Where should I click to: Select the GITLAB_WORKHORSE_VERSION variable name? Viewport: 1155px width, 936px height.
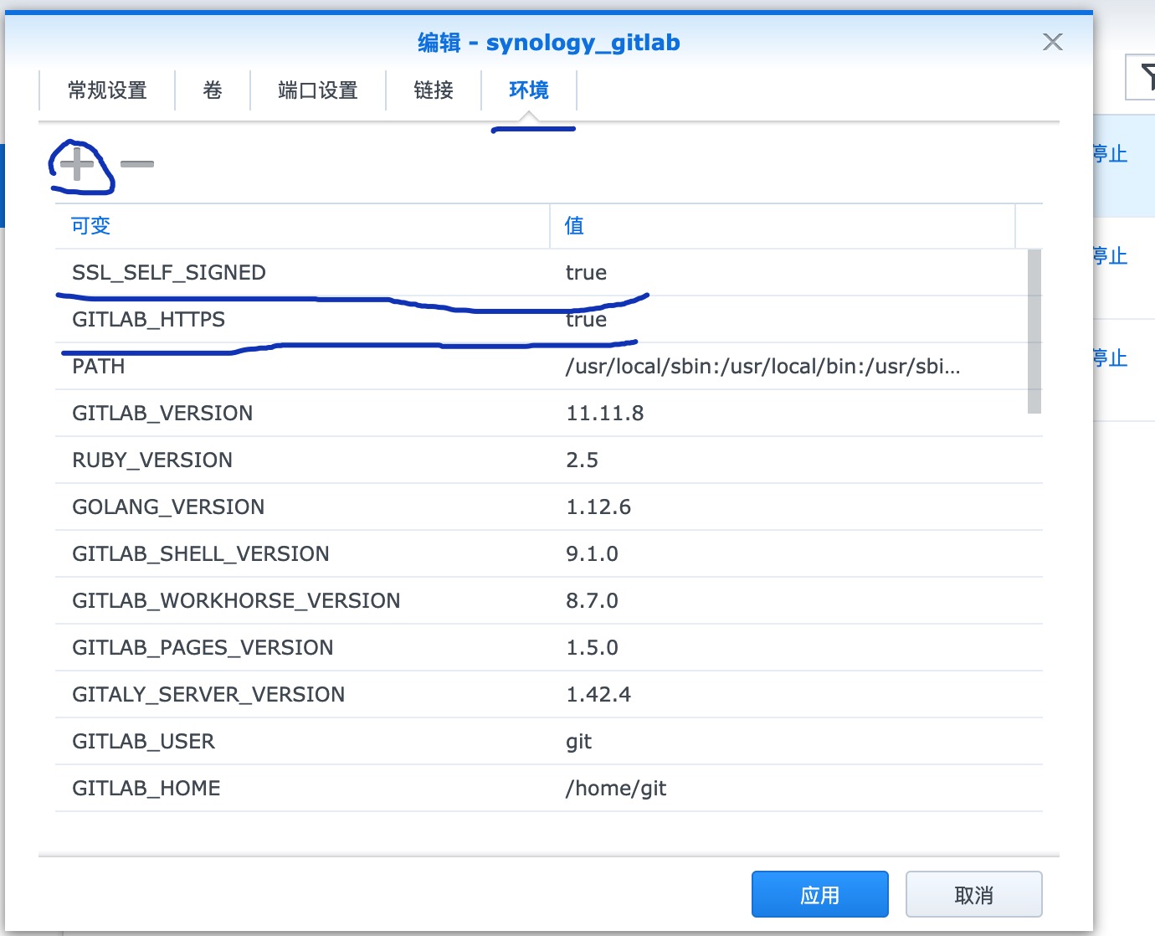pos(236,601)
